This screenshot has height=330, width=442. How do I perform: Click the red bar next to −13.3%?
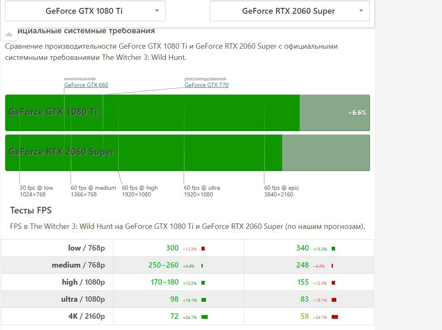[x=203, y=249]
